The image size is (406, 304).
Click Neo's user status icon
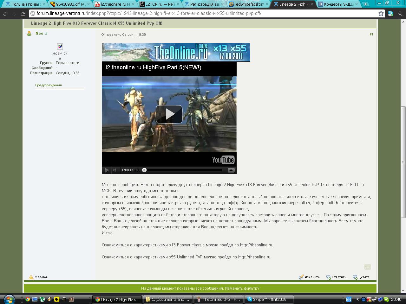[x=29, y=34]
